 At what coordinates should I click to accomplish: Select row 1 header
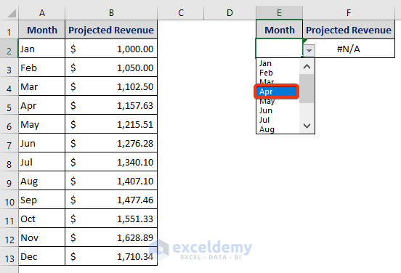(9, 30)
